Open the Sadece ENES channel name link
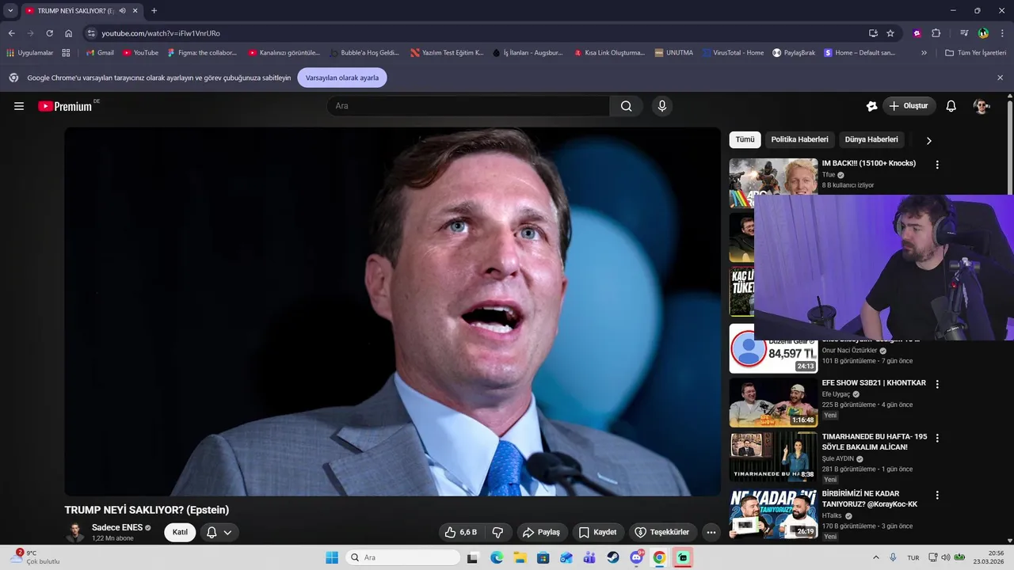This screenshot has height=570, width=1014. [x=117, y=527]
